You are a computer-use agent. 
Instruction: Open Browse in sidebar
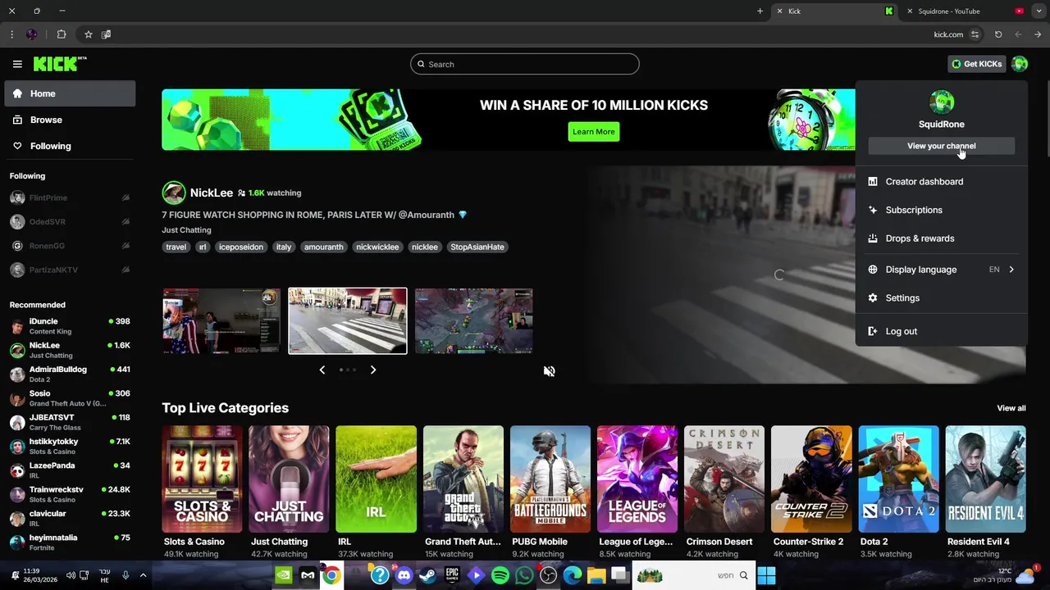70,120
